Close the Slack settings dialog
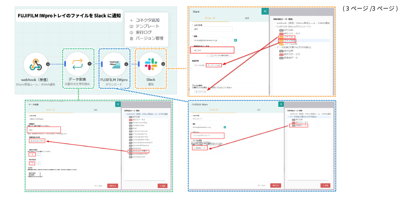Image resolution: width=403 pixels, height=199 pixels. pyautogui.click(x=265, y=11)
